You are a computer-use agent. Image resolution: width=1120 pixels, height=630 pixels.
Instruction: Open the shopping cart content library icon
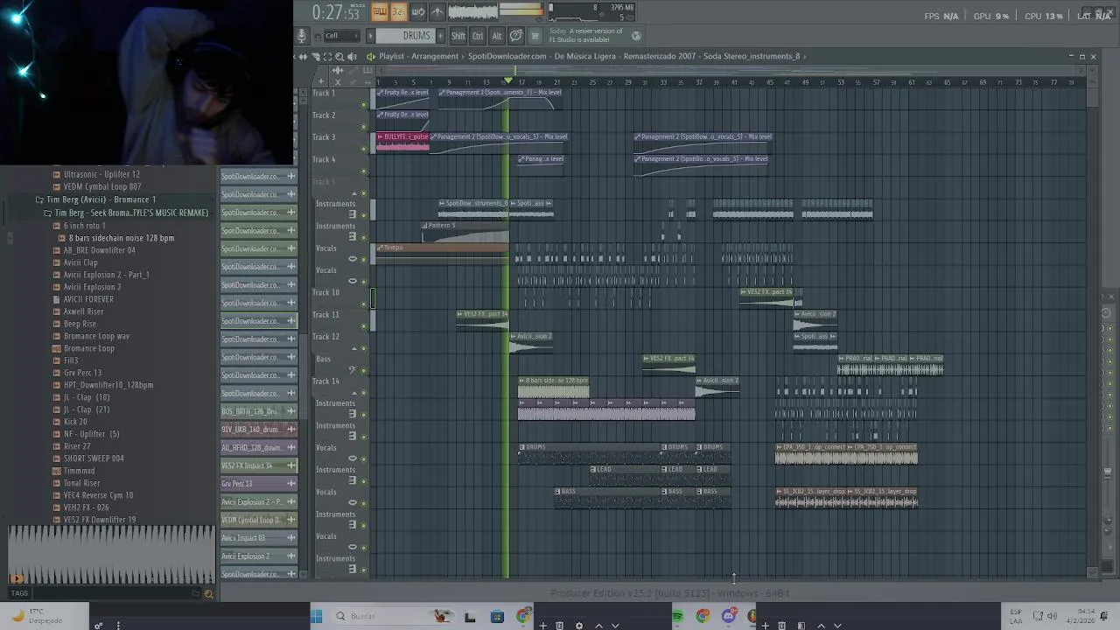click(535, 36)
